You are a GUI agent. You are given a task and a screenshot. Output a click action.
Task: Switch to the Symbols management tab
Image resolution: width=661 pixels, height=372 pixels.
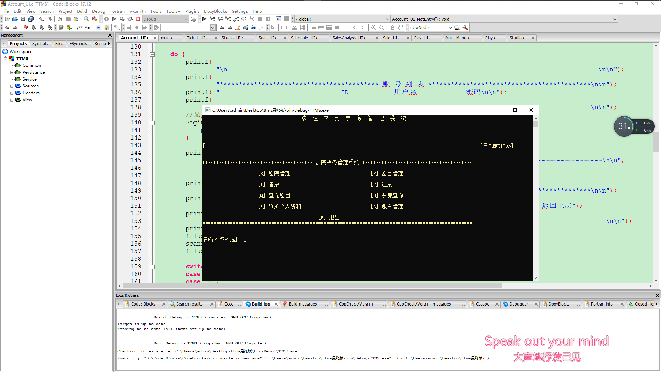(40, 44)
